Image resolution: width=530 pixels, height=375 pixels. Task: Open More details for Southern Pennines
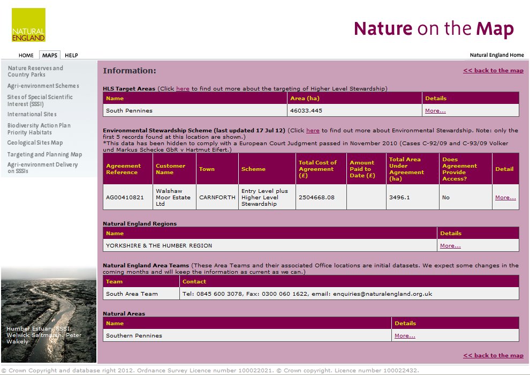405,335
